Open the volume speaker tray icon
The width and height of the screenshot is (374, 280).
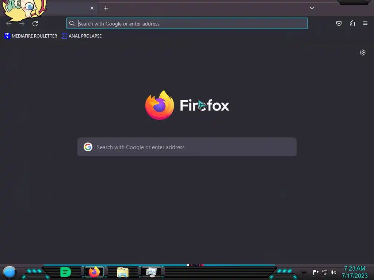(x=333, y=272)
